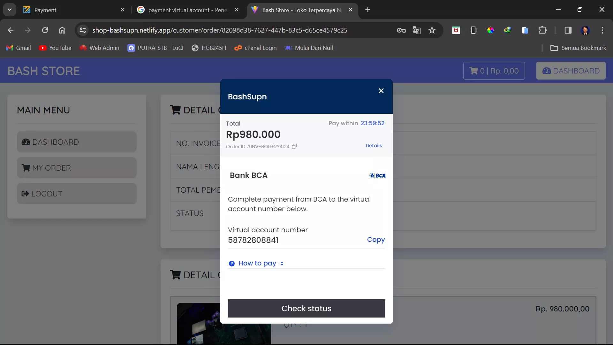
Task: Go back to previous page
Action: pos(11,30)
